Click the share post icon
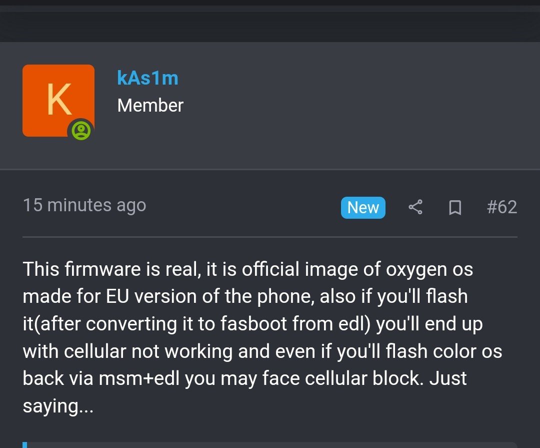Viewport: 540px width, 448px height. (x=415, y=207)
